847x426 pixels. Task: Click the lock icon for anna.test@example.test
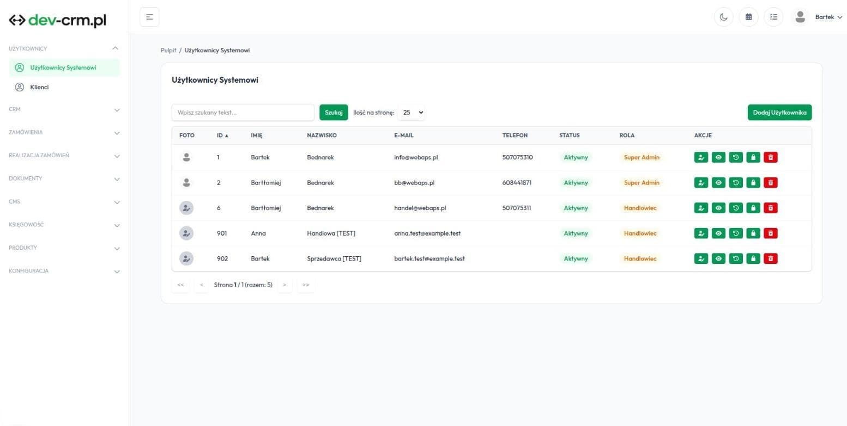[x=753, y=233]
